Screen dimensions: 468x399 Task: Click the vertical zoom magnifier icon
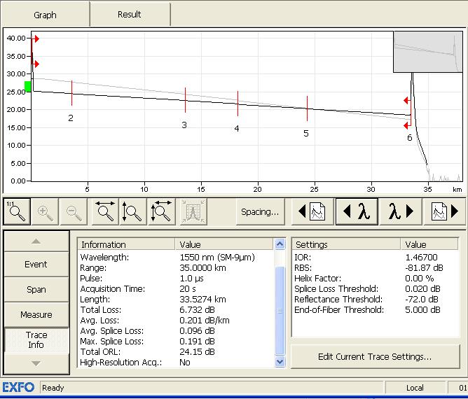[x=133, y=211]
